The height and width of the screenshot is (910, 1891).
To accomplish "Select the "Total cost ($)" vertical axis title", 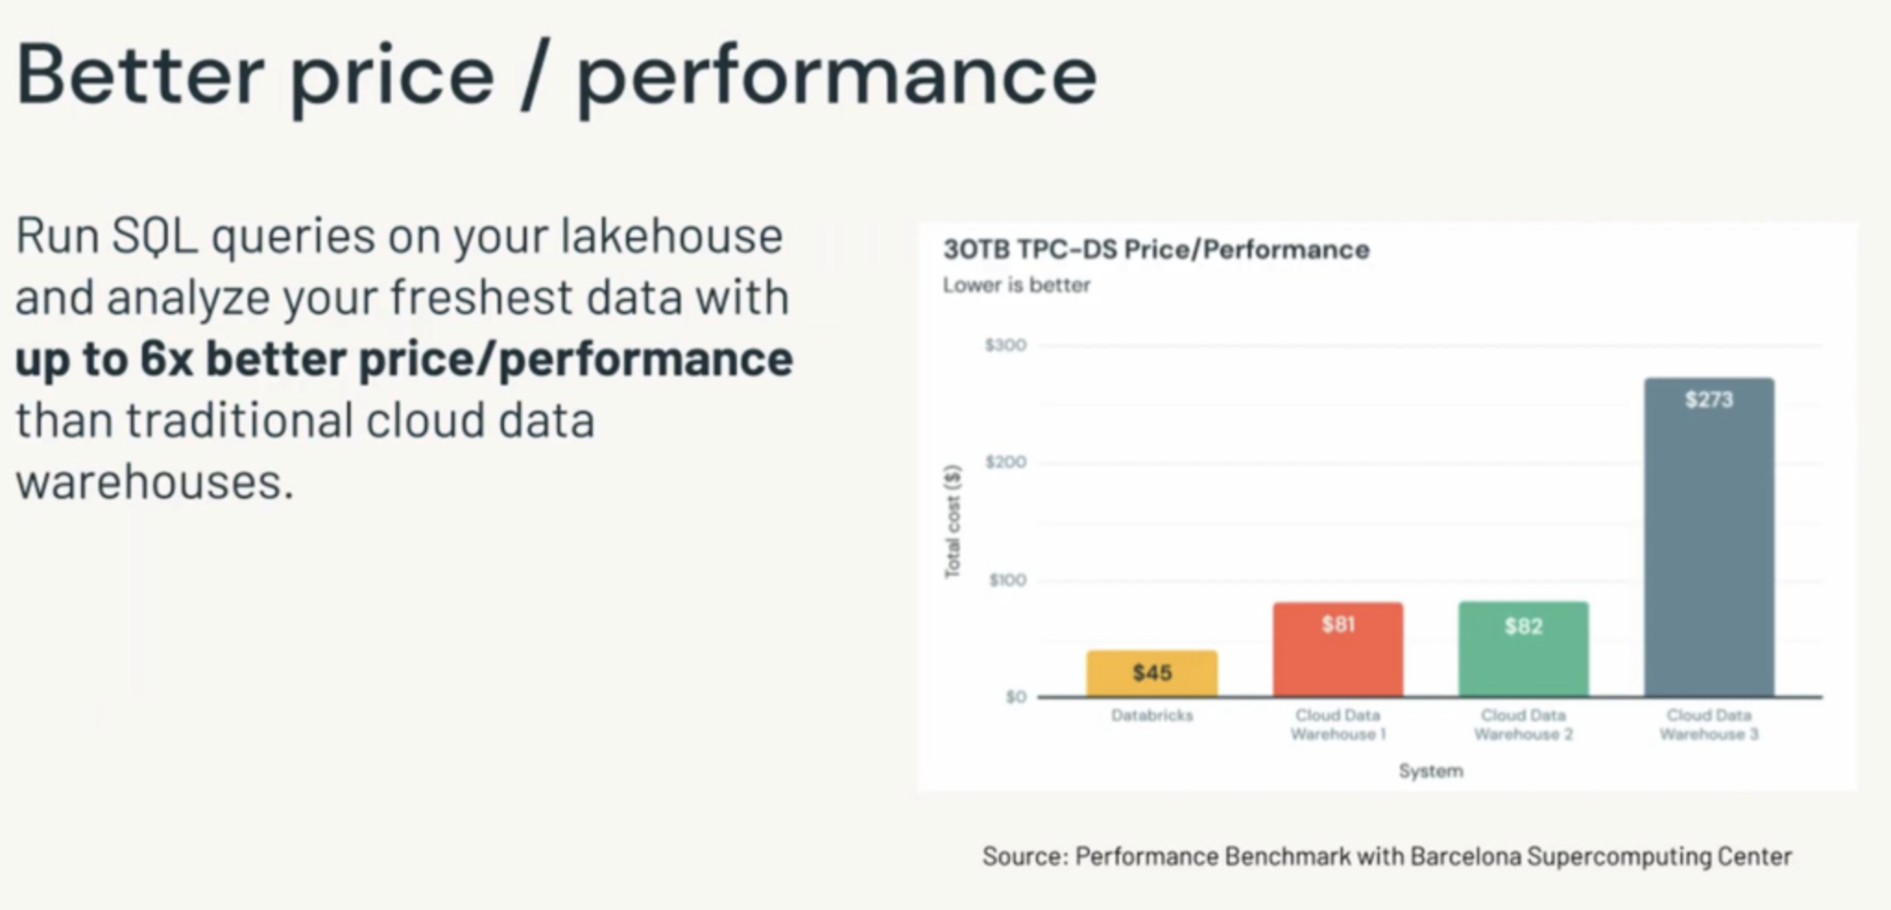I will pyautogui.click(x=953, y=521).
